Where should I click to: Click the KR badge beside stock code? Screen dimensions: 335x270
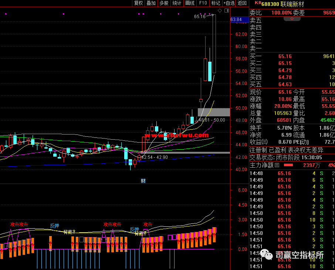(257, 3)
